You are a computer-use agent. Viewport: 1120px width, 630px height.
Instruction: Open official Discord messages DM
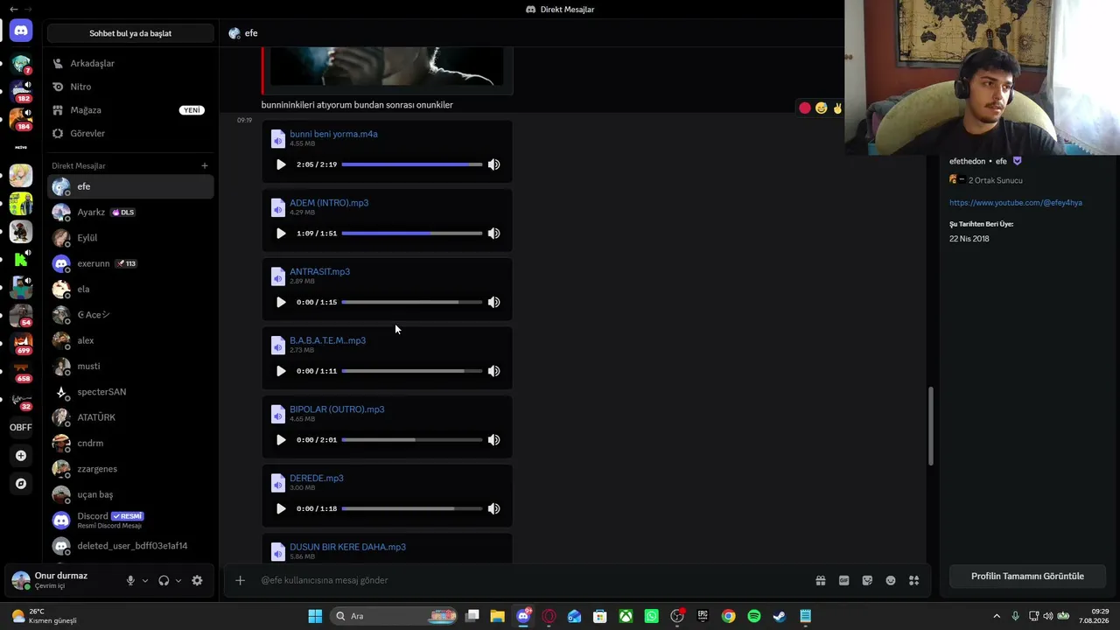pyautogui.click(x=130, y=520)
